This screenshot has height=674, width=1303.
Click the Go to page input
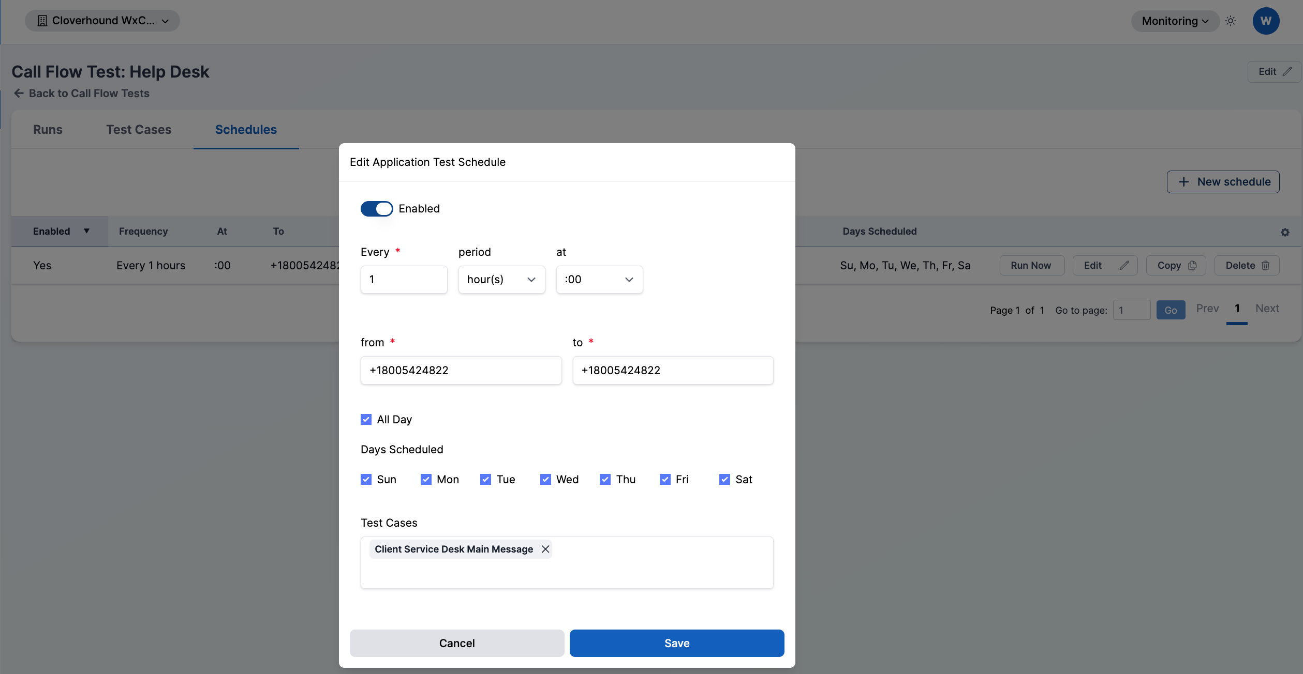point(1132,310)
